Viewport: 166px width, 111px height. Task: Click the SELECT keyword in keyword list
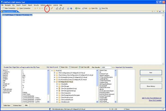(x=5, y=70)
